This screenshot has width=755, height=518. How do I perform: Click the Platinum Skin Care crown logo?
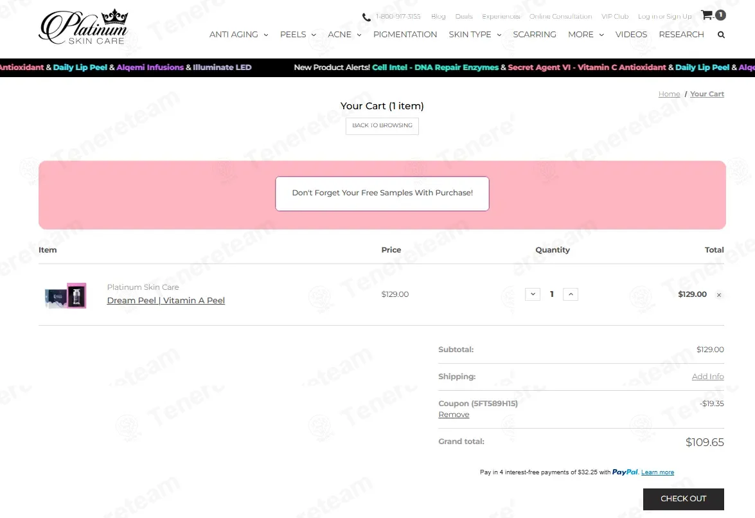coord(84,27)
